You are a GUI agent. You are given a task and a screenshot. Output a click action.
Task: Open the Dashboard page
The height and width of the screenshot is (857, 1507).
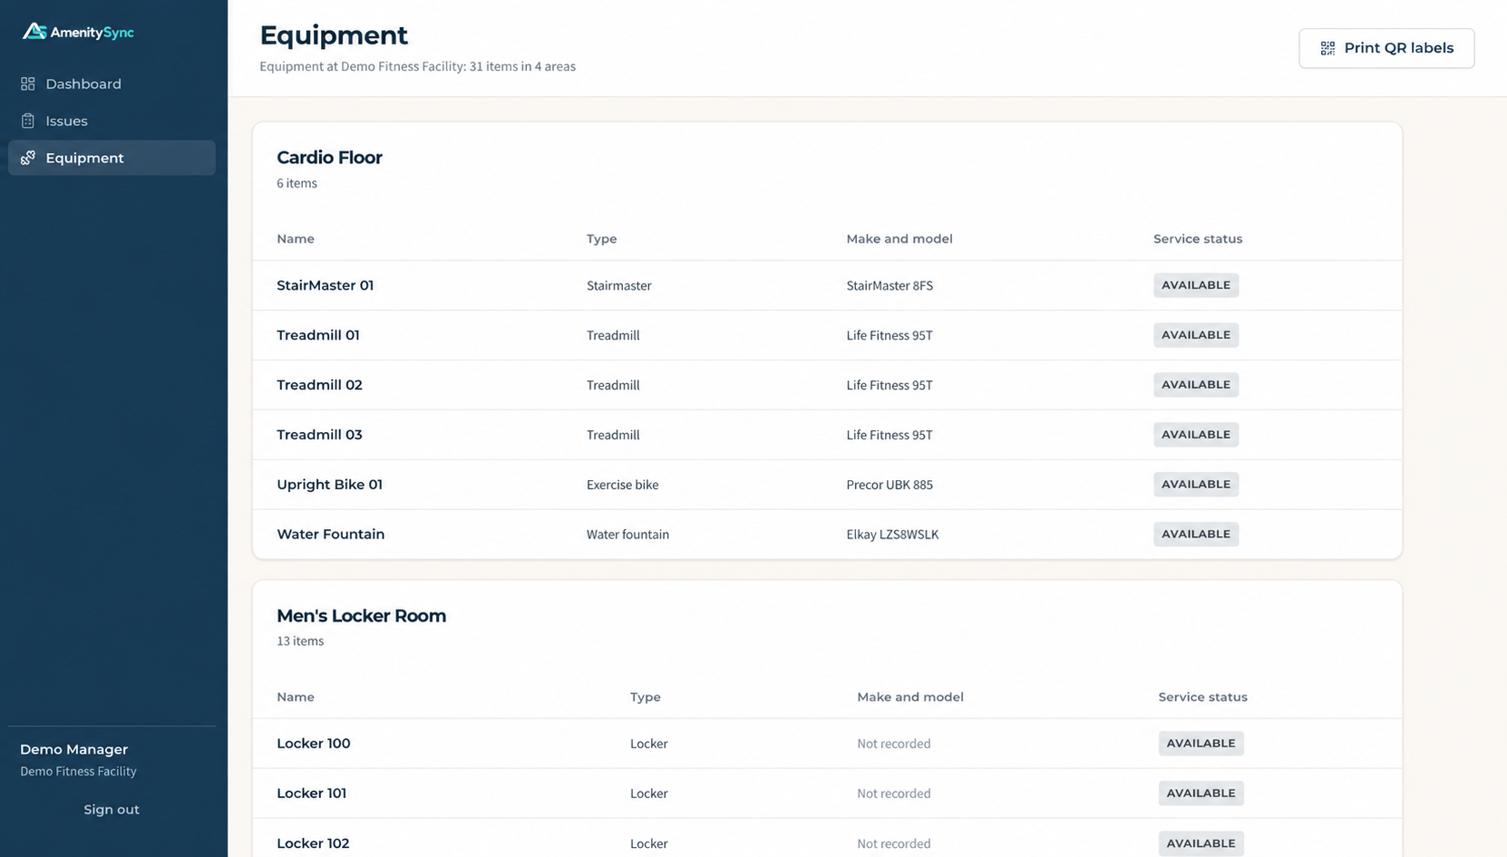click(x=112, y=83)
